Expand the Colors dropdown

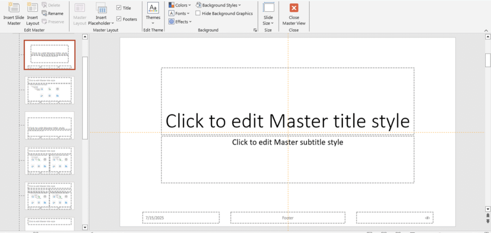pyautogui.click(x=180, y=5)
